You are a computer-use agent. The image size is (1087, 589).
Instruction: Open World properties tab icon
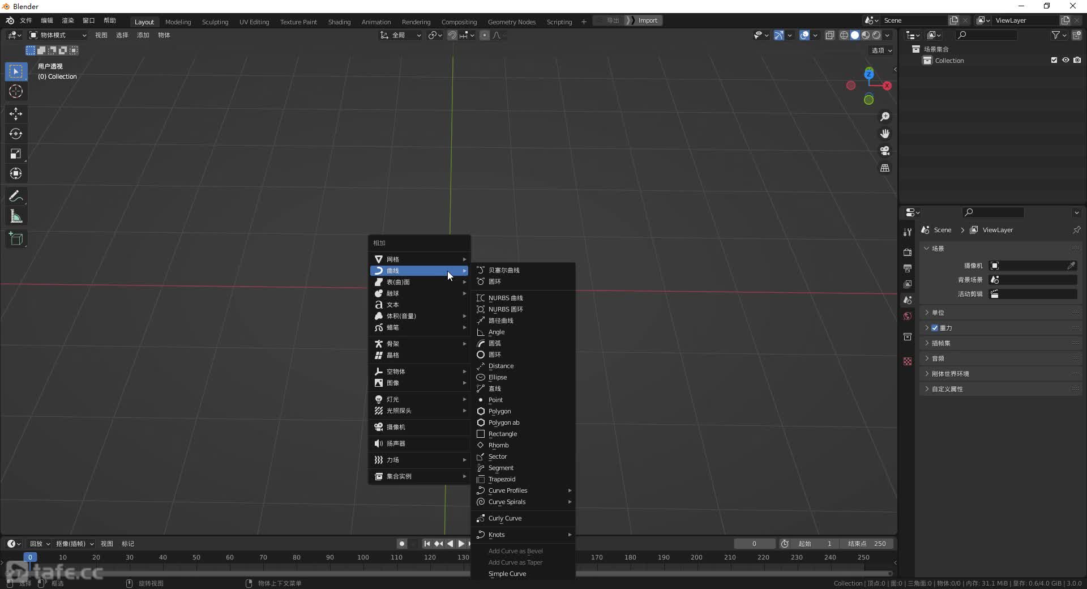click(x=908, y=316)
